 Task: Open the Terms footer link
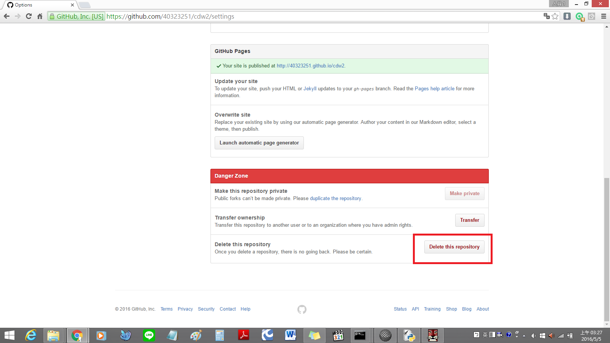click(167, 309)
